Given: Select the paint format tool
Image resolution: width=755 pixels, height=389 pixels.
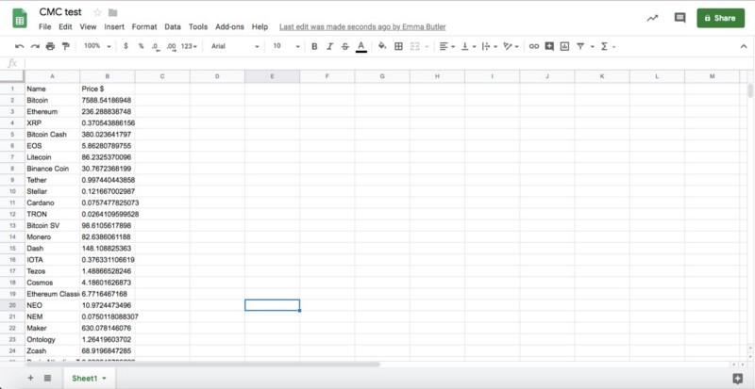Looking at the screenshot, I should 65,46.
